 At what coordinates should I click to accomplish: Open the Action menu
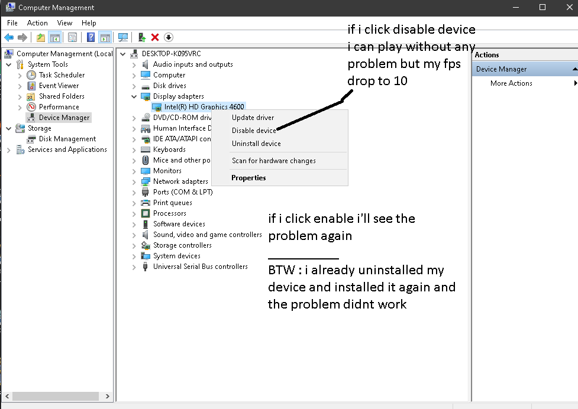tap(37, 23)
